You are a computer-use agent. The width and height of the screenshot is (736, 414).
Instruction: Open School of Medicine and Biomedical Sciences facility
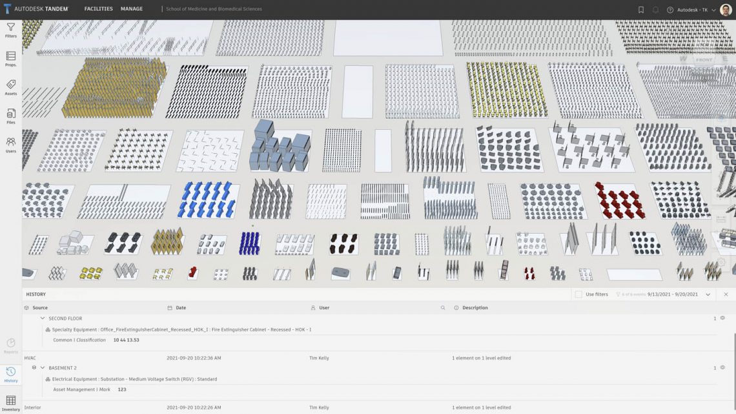(x=213, y=8)
